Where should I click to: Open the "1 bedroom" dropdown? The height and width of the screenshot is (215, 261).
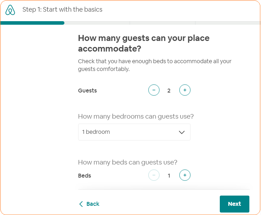coord(134,132)
